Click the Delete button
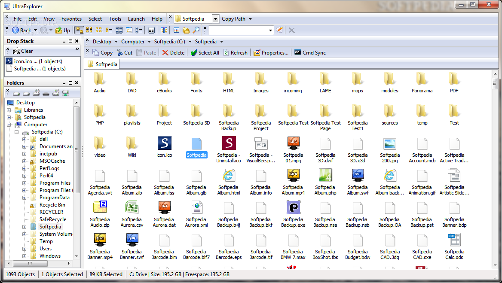The width and height of the screenshot is (502, 283). click(173, 53)
